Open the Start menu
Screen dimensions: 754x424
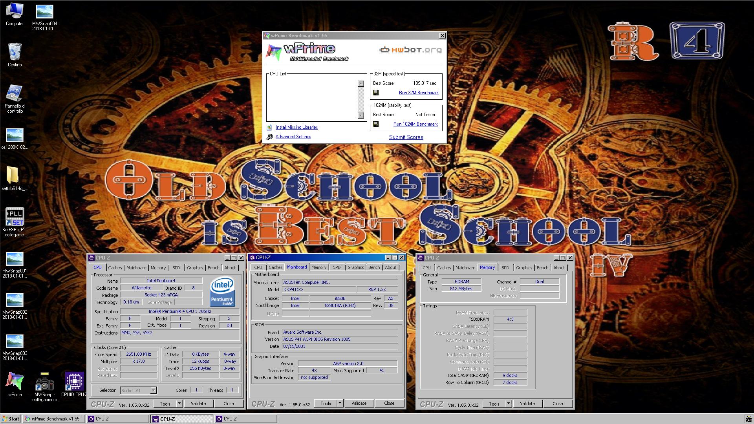coord(11,419)
